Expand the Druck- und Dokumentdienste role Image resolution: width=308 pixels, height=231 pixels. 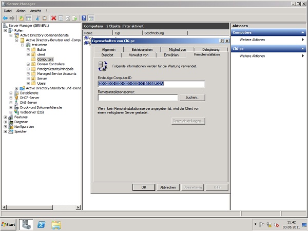[11, 107]
